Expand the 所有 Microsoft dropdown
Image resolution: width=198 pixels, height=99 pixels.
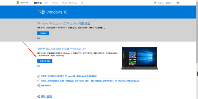pos(159,3)
